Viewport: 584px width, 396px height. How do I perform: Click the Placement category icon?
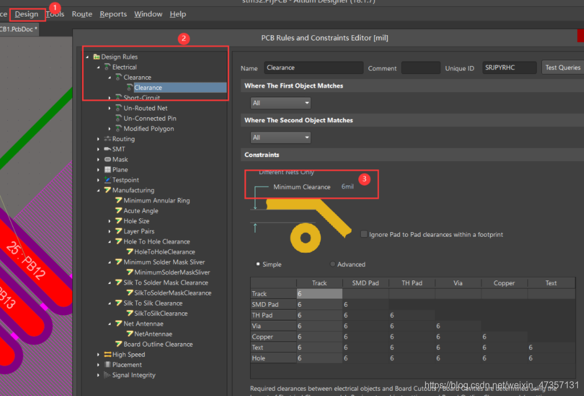pos(108,365)
